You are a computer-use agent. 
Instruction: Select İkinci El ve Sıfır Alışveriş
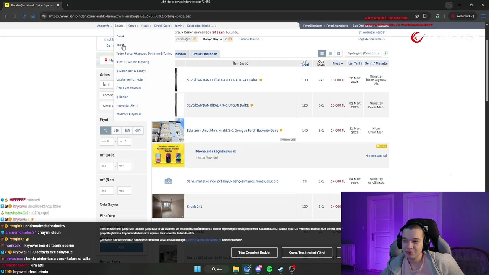133,62
